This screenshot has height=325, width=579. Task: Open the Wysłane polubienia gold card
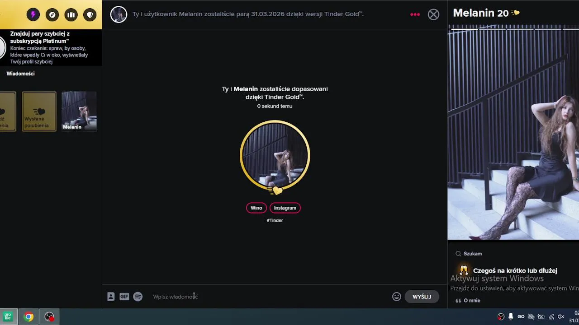39,111
